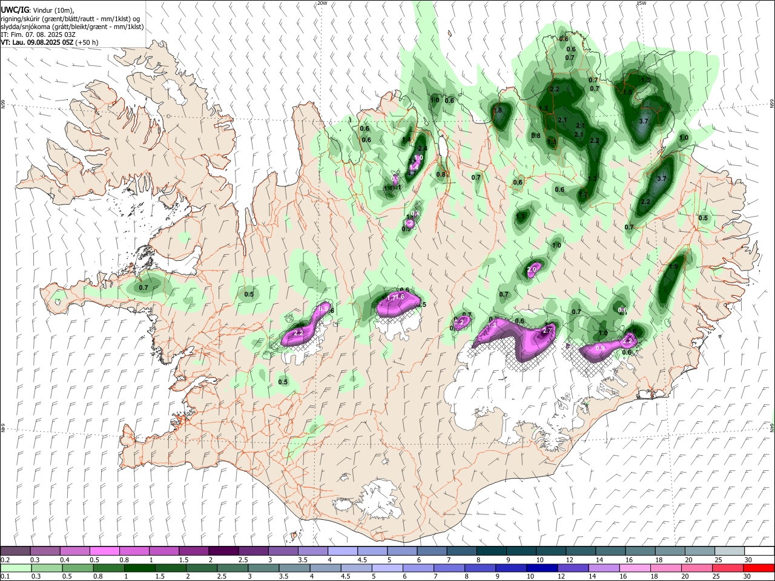Screen dimensions: 775x581
Task: Click the 'slydda/snjókoma (grátt/bleikt/grænt' legend line
Action: click(72, 27)
